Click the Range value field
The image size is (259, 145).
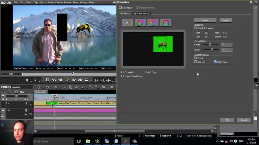227,44
